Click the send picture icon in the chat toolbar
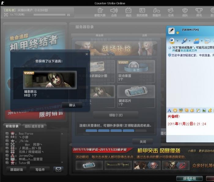 coord(204,110)
